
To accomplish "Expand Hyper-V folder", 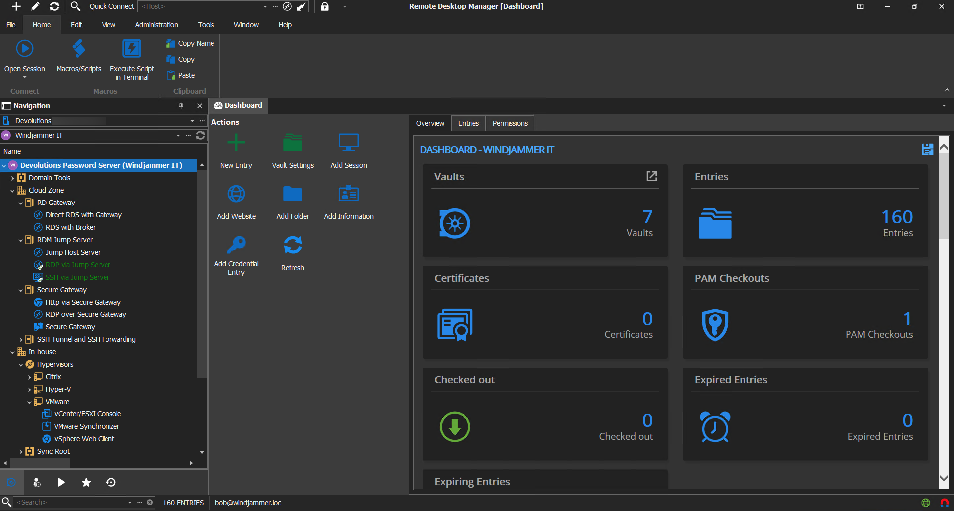I will (x=29, y=390).
